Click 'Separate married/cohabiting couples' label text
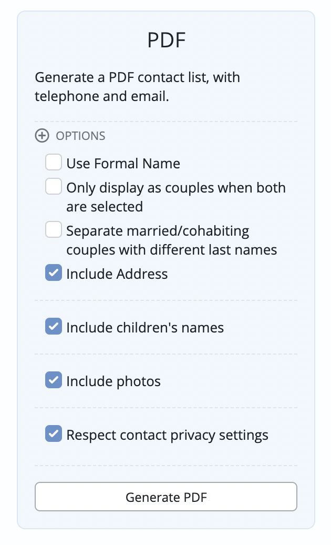Screen dimensions: 331x545 [x=158, y=231]
